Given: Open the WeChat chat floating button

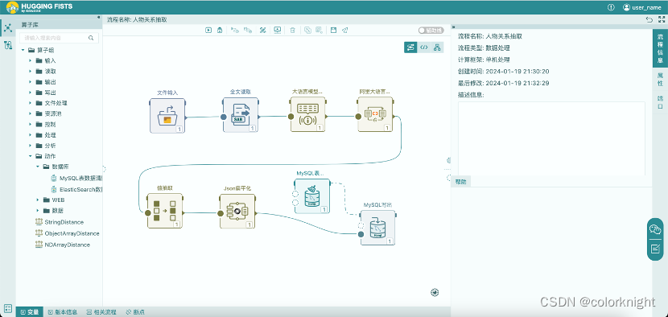Looking at the screenshot, I should pyautogui.click(x=655, y=229).
